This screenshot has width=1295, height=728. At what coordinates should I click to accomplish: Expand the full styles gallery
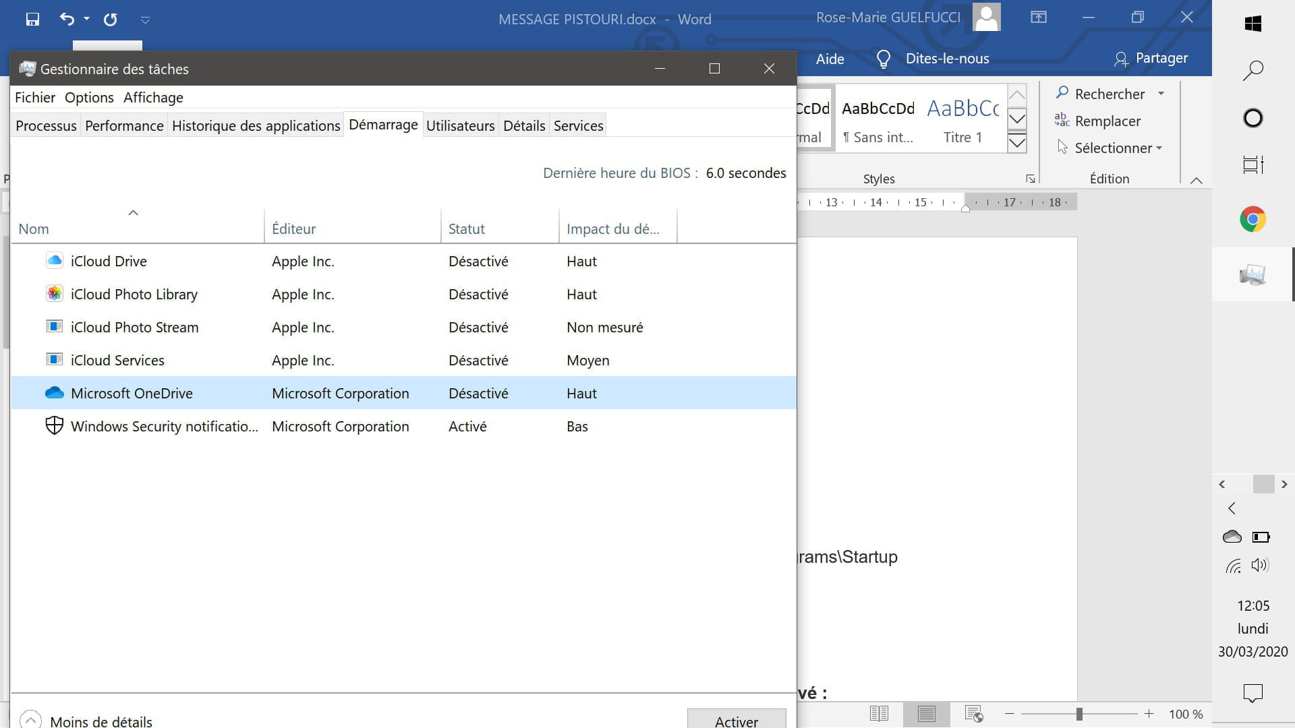click(x=1017, y=143)
